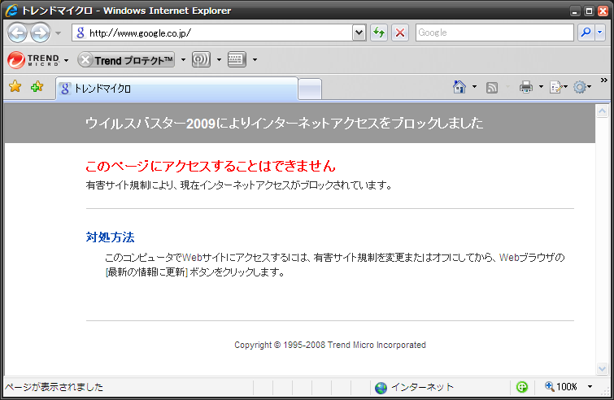Screen dimensions: 614x400
Task: Expand the wireless icon dropdown arrow
Action: pos(219,60)
